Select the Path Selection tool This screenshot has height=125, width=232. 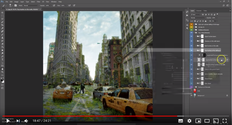coord(2,63)
